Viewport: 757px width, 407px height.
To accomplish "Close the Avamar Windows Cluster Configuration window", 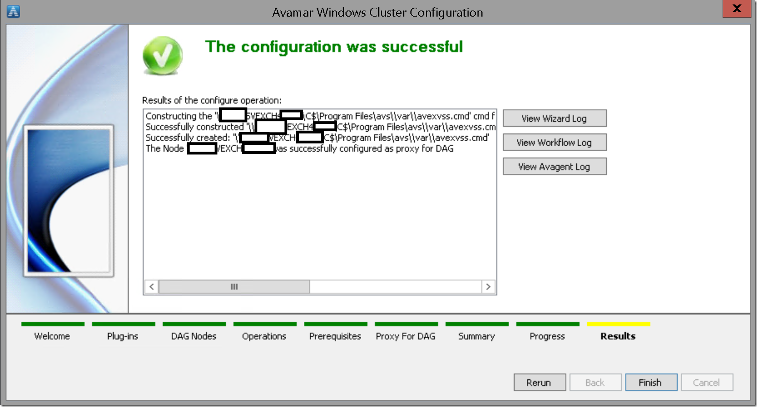I will [737, 8].
